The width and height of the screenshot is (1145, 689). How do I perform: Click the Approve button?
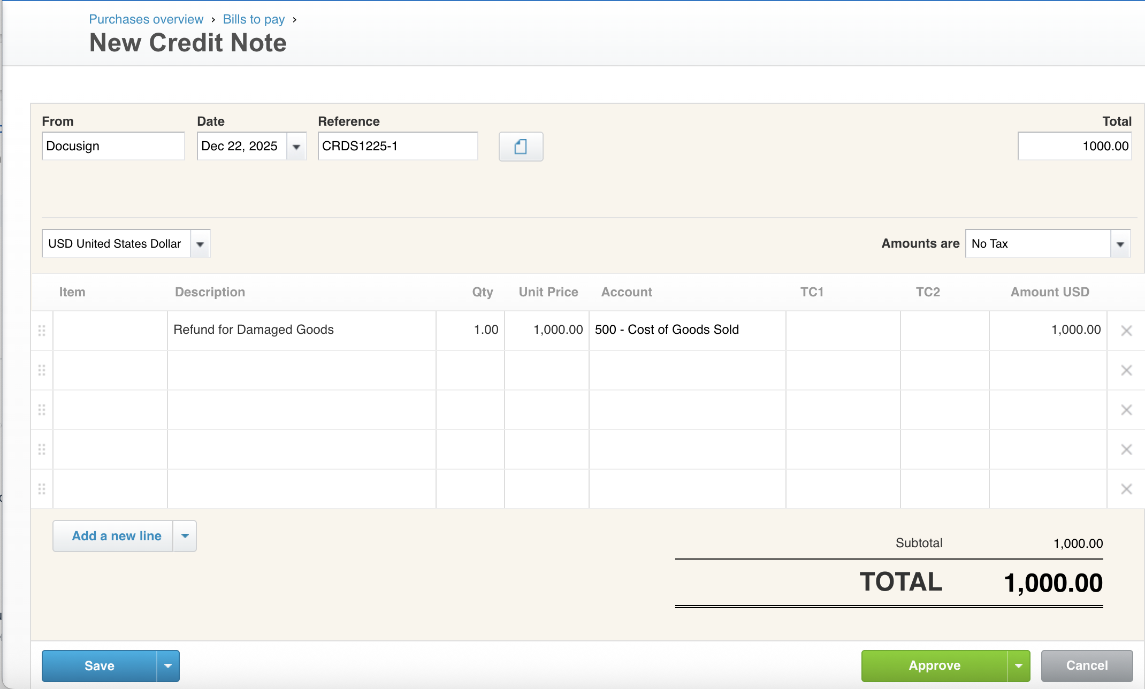pos(935,666)
